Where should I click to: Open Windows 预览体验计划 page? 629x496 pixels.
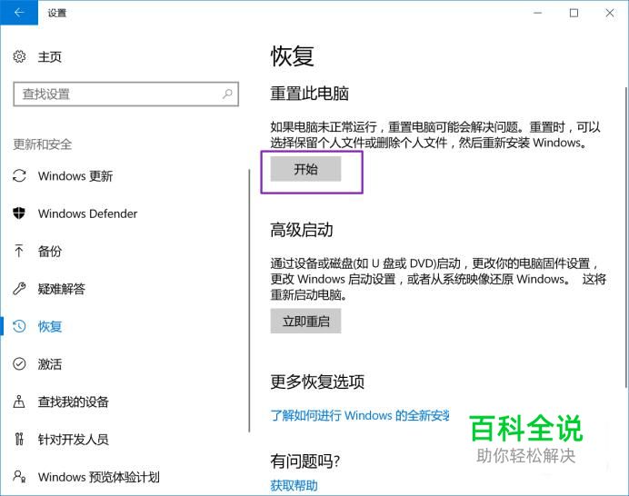(x=99, y=477)
